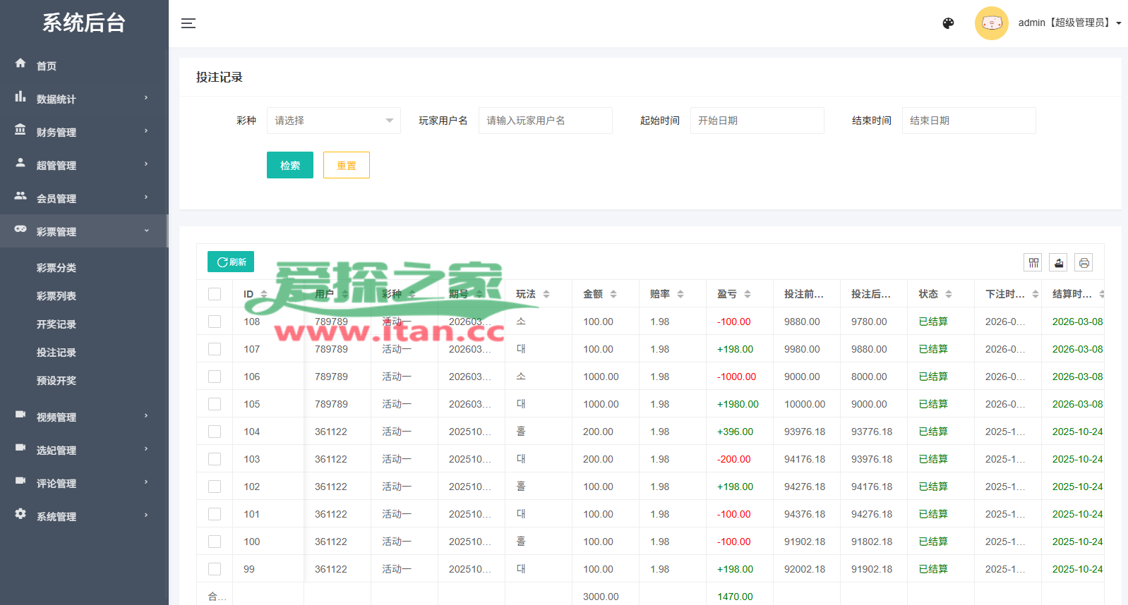Viewport: 1128px width, 605px height.
Task: Click the 刷新 refresh button
Action: coord(231,262)
